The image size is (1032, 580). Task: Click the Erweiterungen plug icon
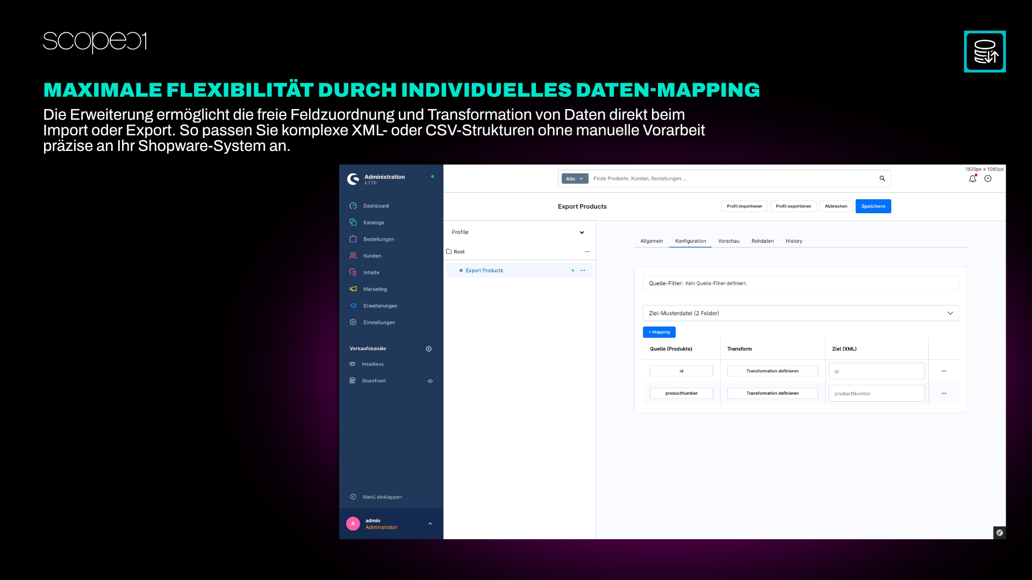click(353, 306)
